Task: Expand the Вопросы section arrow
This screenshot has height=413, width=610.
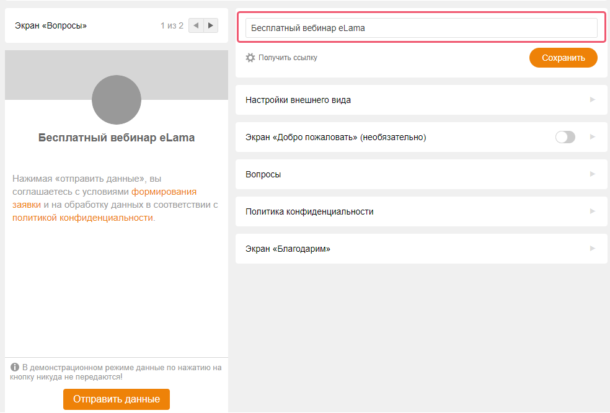Action: click(592, 174)
